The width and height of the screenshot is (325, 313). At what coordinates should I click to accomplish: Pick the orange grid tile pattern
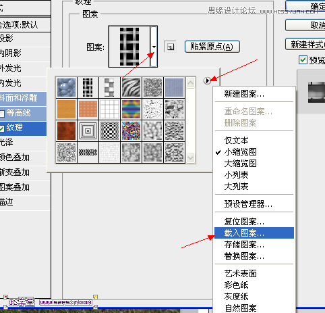click(88, 110)
